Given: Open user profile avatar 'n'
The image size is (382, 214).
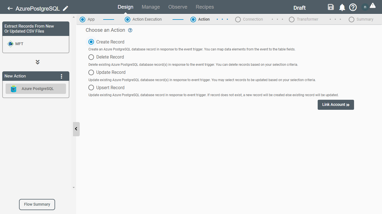Looking at the screenshot, I should coord(365,7).
